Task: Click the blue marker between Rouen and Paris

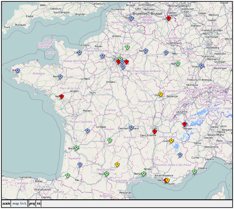Action: [x=102, y=56]
